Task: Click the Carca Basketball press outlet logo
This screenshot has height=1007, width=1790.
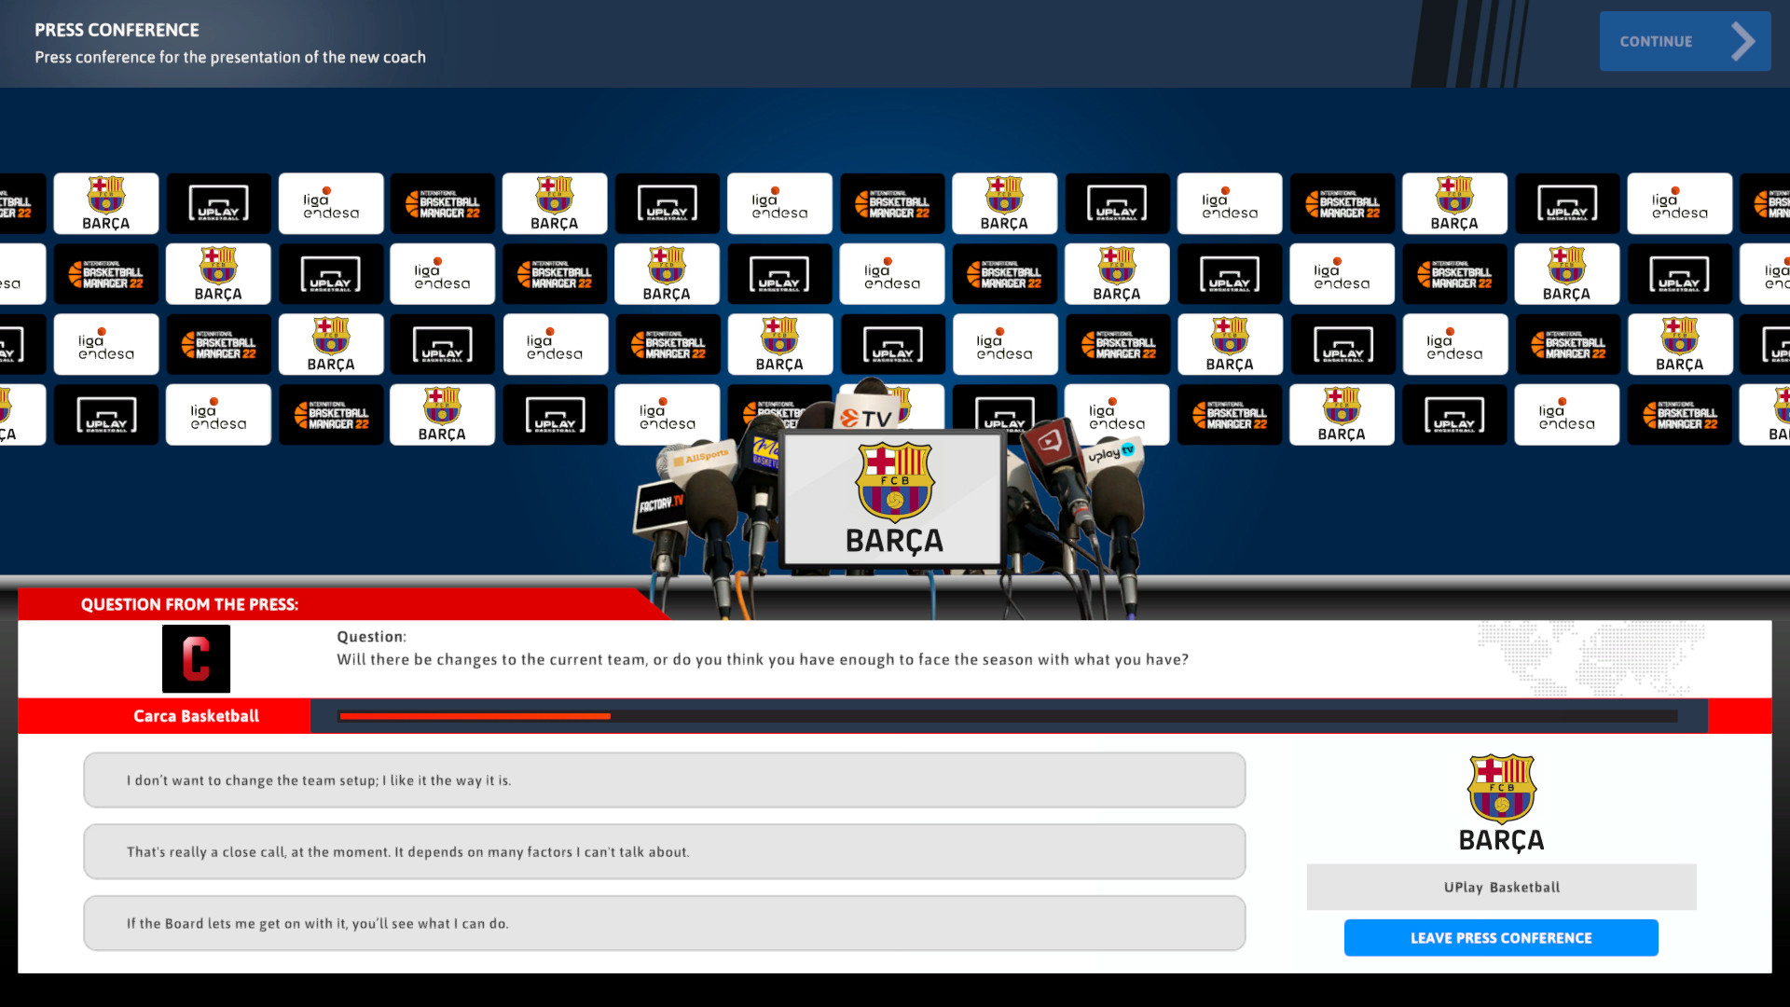Action: point(196,658)
